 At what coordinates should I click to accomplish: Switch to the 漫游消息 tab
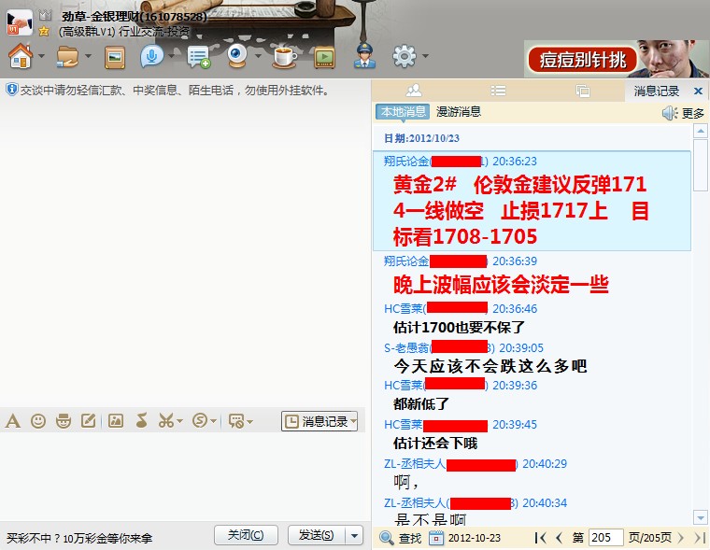click(459, 112)
